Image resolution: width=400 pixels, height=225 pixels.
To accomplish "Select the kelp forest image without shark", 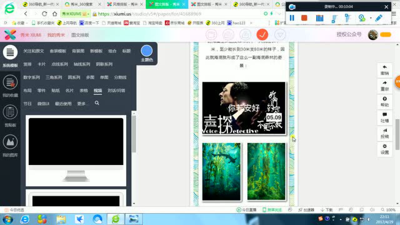I will (x=267, y=172).
